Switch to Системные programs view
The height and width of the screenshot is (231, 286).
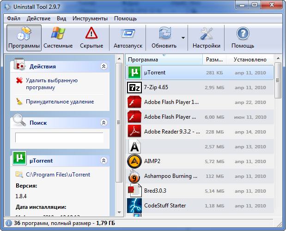(x=58, y=38)
